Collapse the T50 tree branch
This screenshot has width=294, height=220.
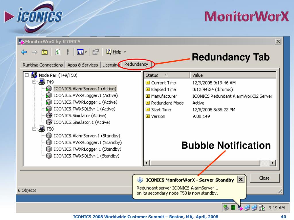pos(34,129)
